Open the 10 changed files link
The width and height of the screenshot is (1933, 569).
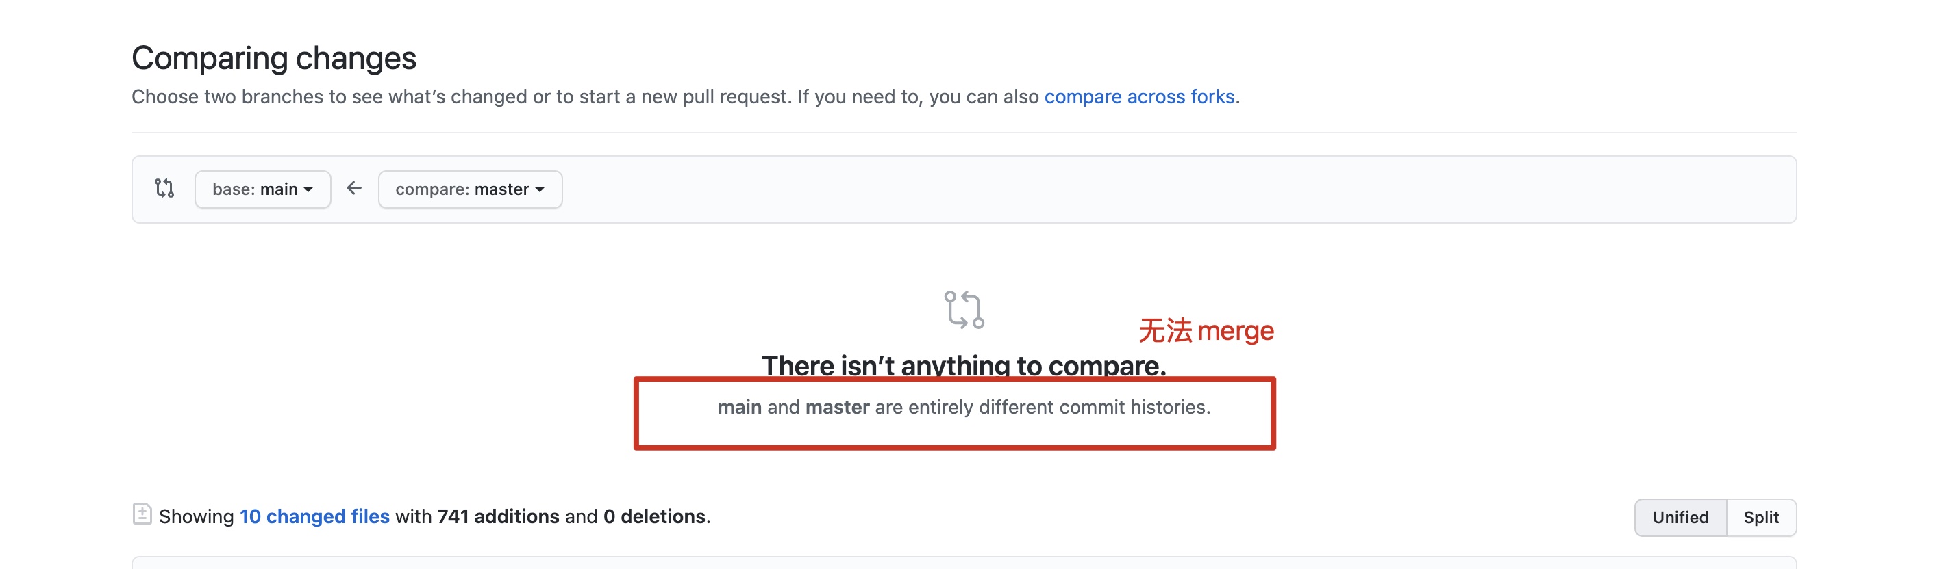(x=314, y=516)
